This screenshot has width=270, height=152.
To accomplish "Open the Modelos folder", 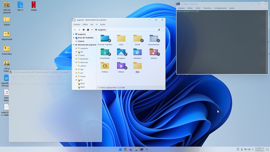I will [137, 52].
